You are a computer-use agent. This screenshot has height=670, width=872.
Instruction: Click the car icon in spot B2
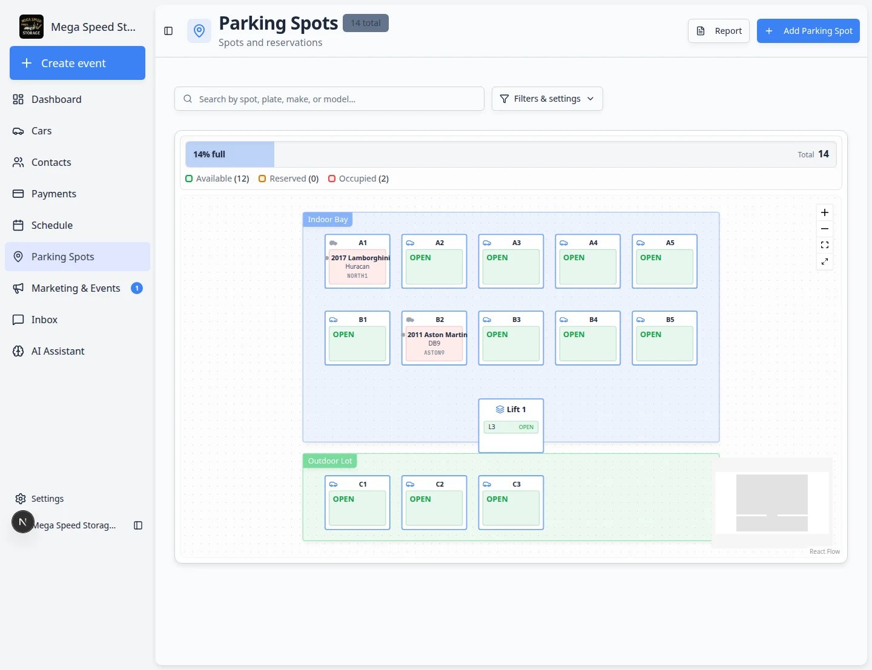tap(410, 320)
